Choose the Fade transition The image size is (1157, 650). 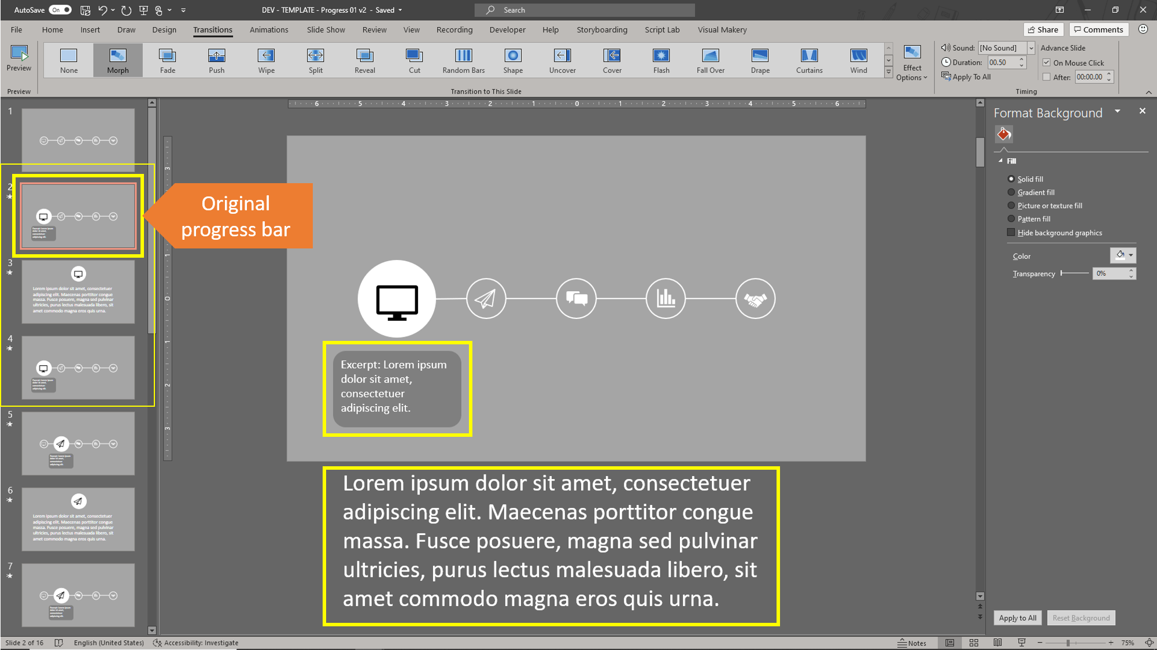(167, 60)
